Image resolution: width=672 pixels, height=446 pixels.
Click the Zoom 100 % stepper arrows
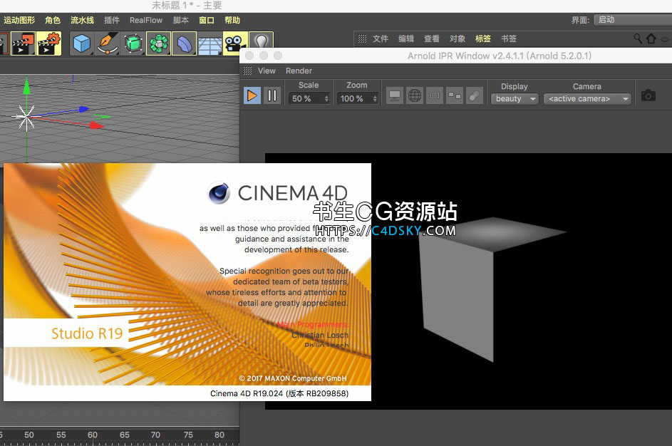click(x=375, y=98)
